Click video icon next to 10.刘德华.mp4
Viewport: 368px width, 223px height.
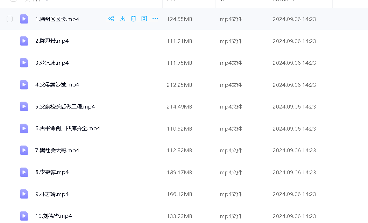(24, 216)
